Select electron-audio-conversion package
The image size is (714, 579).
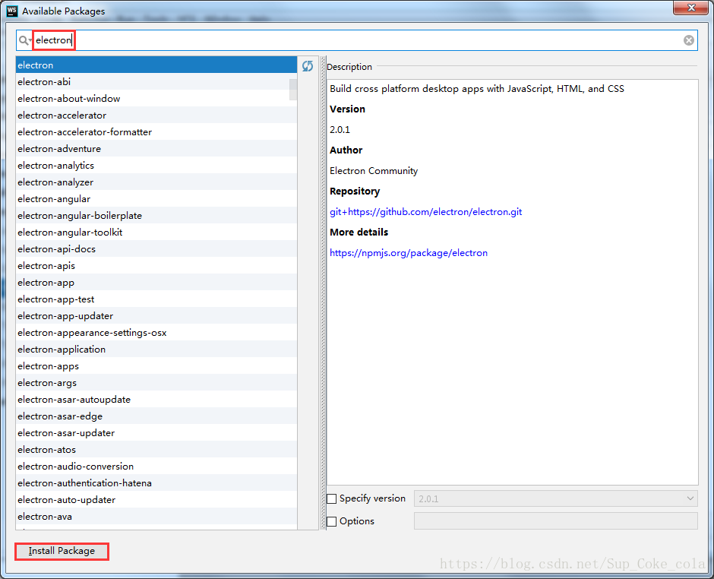click(x=156, y=467)
